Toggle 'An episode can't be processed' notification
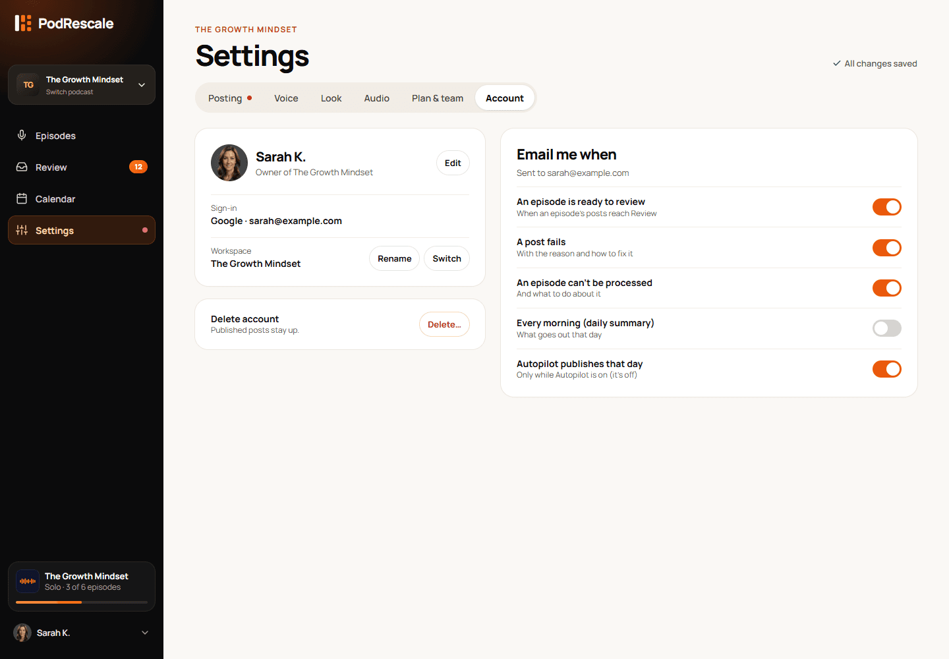This screenshot has width=949, height=659. click(x=887, y=288)
